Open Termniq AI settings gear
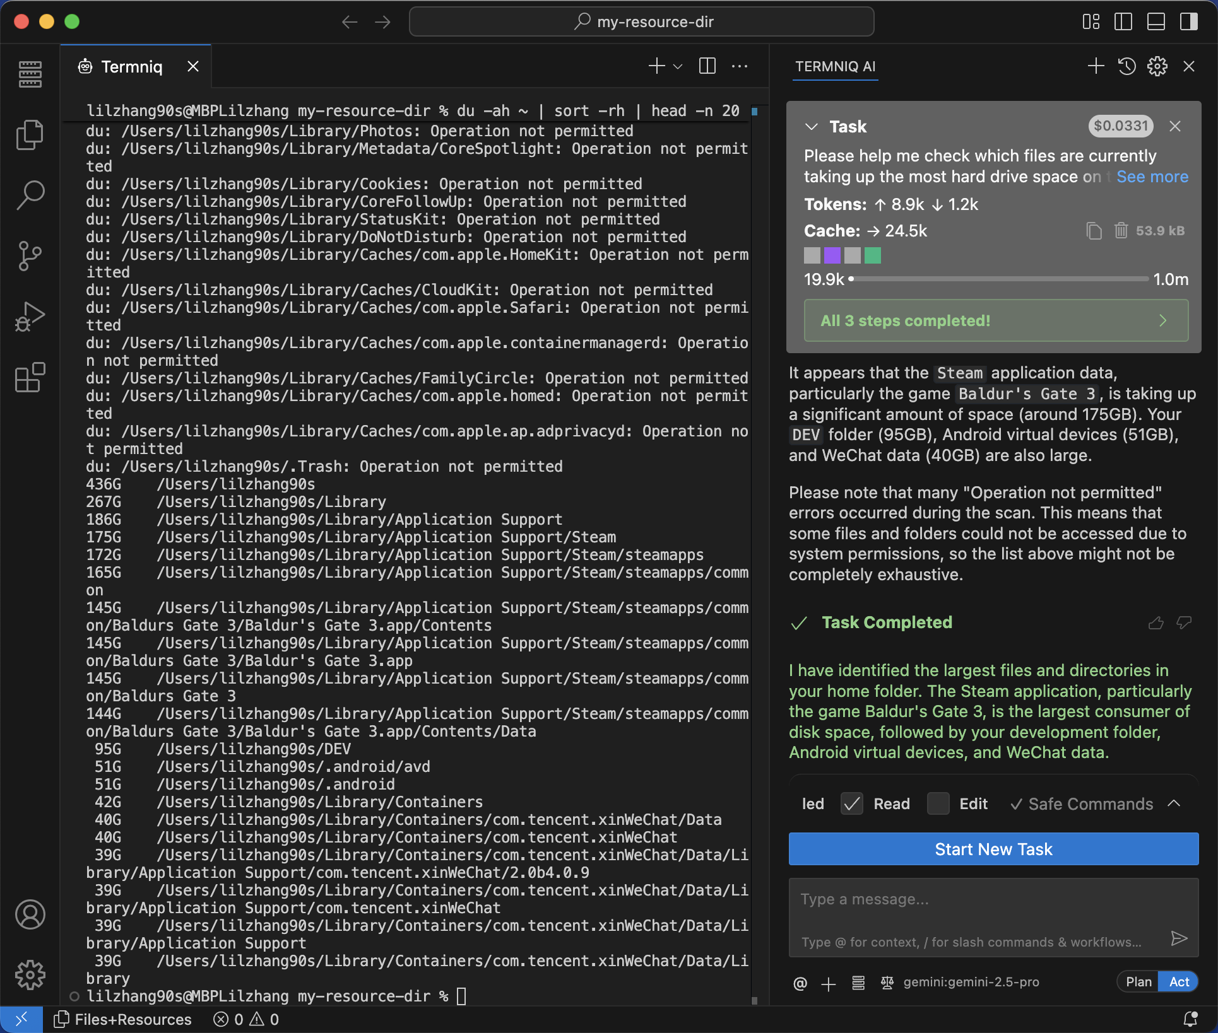 click(1157, 66)
